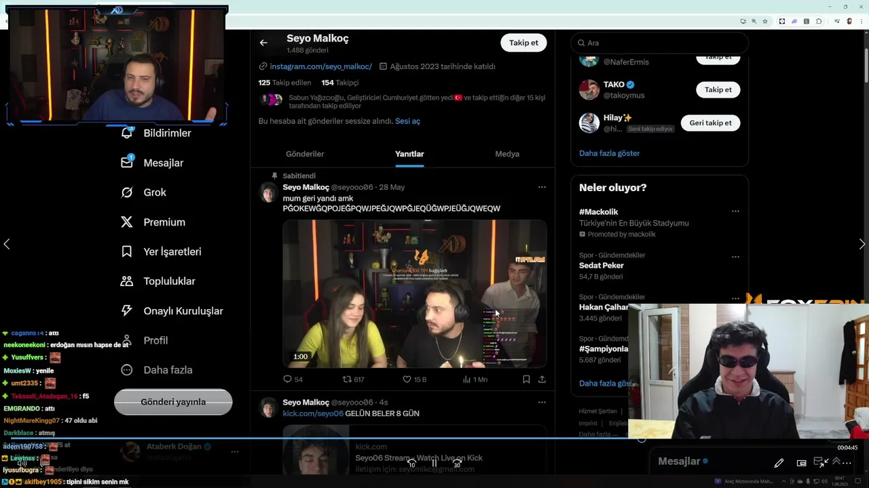This screenshot has height=488, width=869.
Task: Like the pinned tweet with 15 B likes
Action: (x=414, y=380)
